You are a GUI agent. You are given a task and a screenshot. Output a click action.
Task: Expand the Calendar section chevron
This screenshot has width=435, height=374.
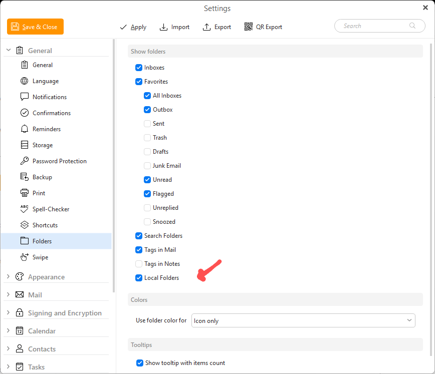tap(8, 330)
